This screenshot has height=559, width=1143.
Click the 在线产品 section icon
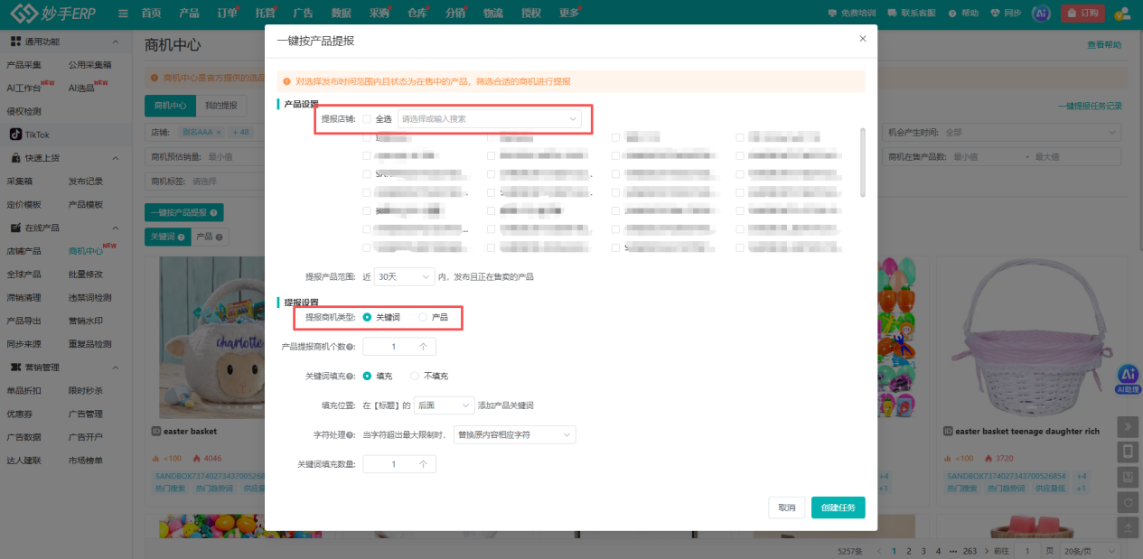pyautogui.click(x=15, y=228)
